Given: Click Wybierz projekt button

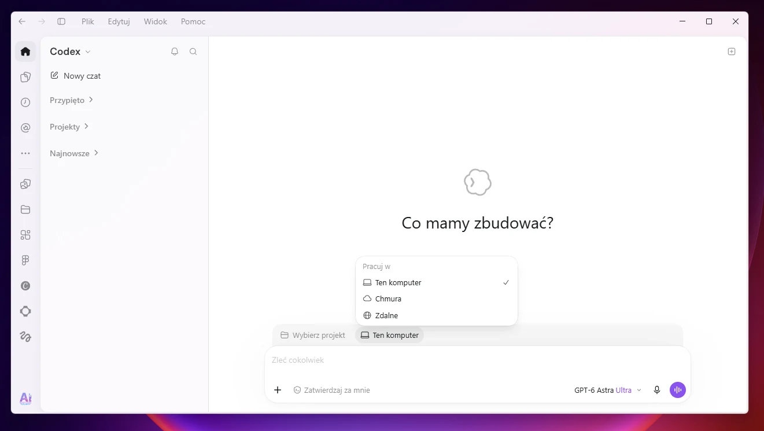Looking at the screenshot, I should [x=313, y=335].
